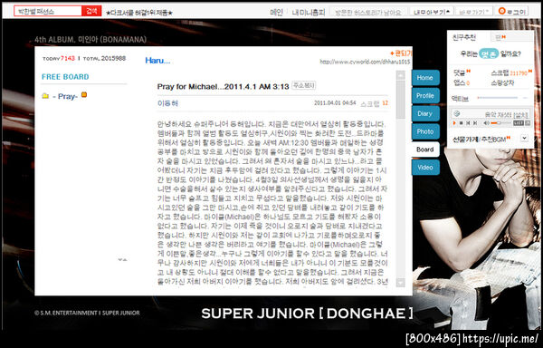543x348 pixels.
Task: Play the background music
Action: [454, 123]
